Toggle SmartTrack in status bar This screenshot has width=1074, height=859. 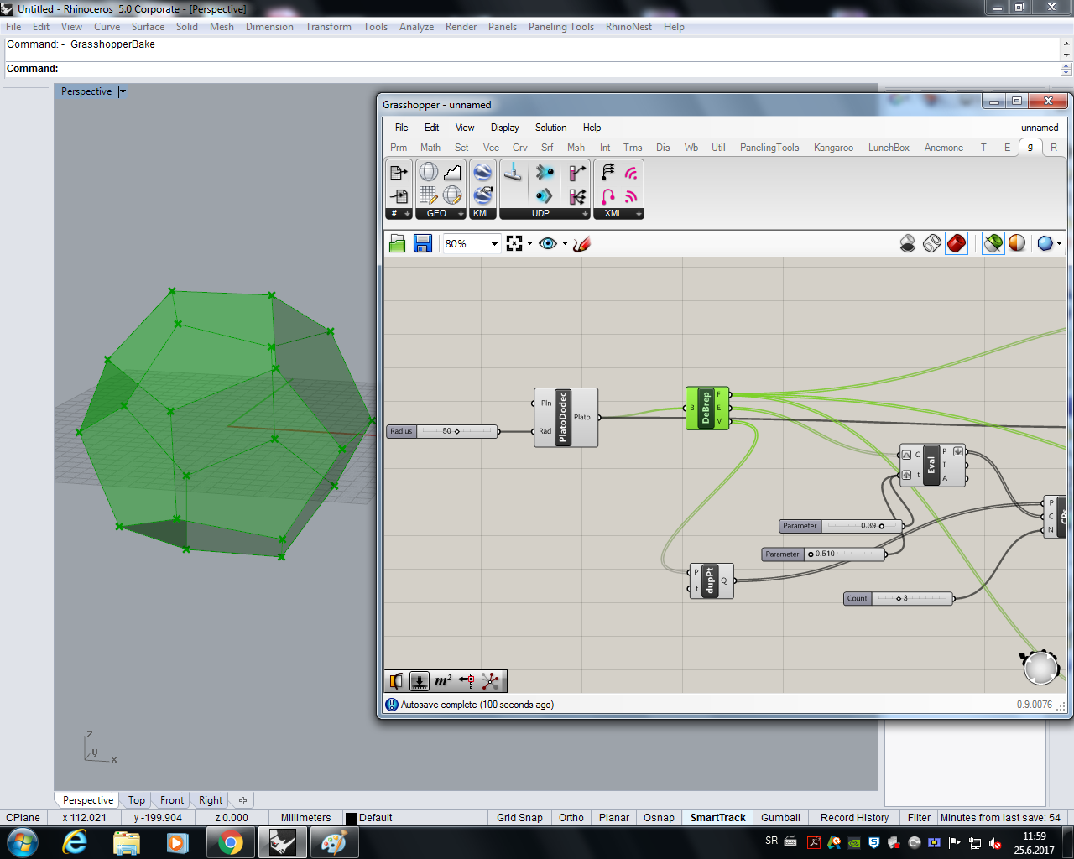click(718, 818)
